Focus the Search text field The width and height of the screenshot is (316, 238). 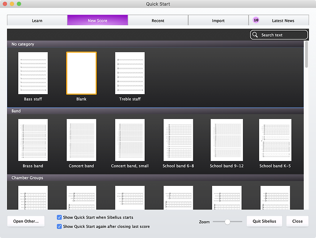coord(279,35)
